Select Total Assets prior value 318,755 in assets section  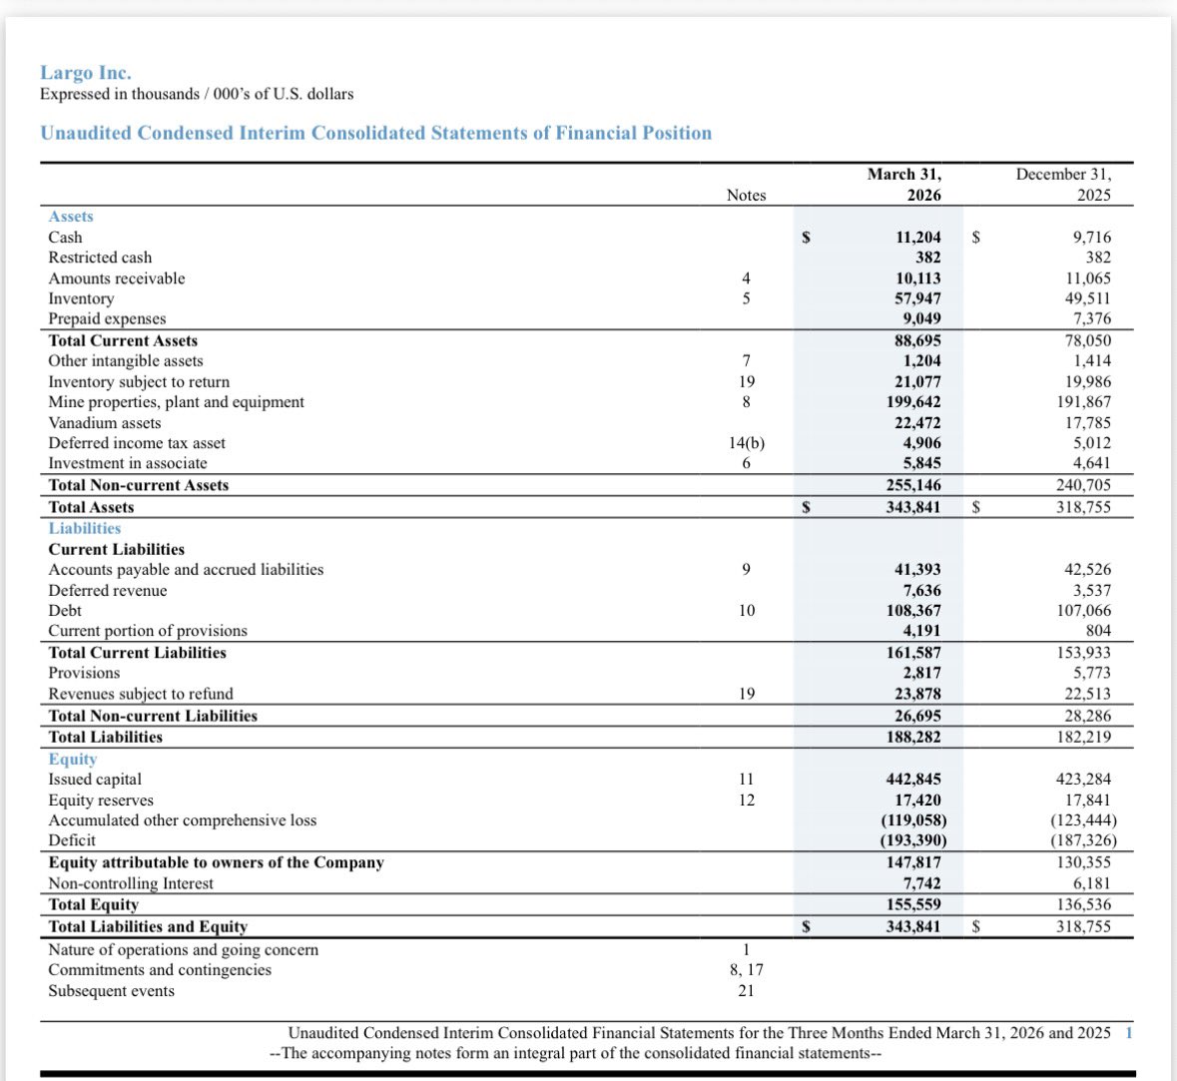1084,507
